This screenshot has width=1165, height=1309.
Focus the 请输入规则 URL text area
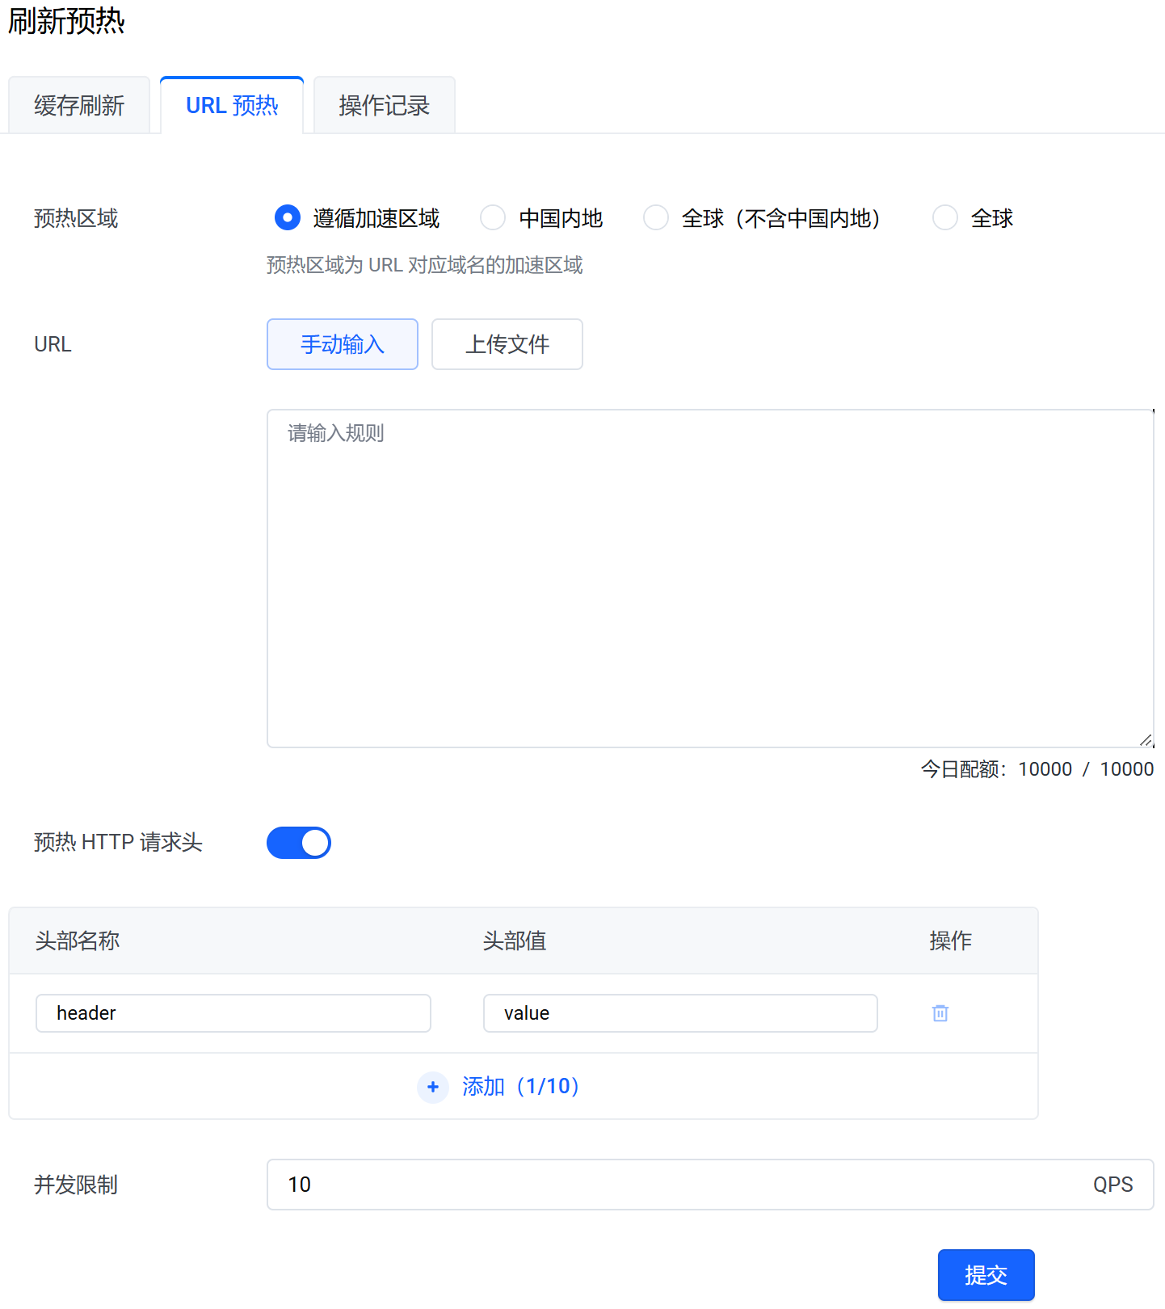pos(709,578)
